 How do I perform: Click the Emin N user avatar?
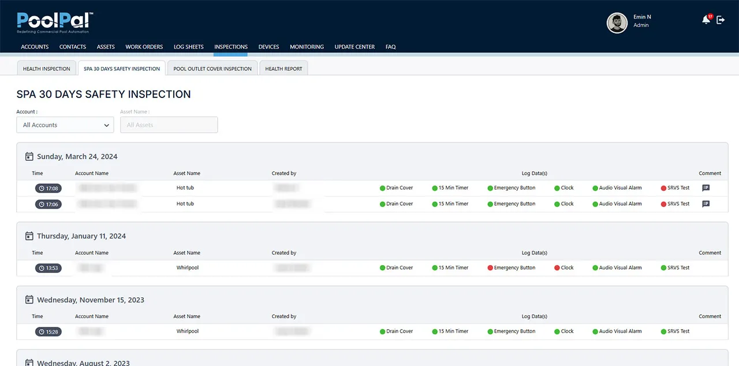coord(617,23)
